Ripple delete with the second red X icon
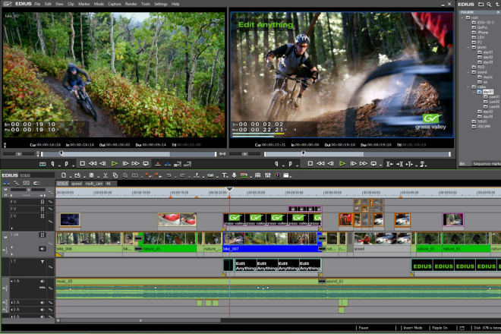Image resolution: width=501 pixels, height=334 pixels. pyautogui.click(x=157, y=175)
